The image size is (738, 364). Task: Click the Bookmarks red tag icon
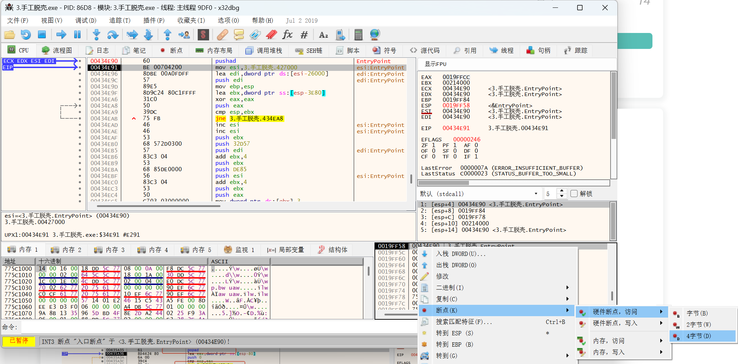coord(272,35)
